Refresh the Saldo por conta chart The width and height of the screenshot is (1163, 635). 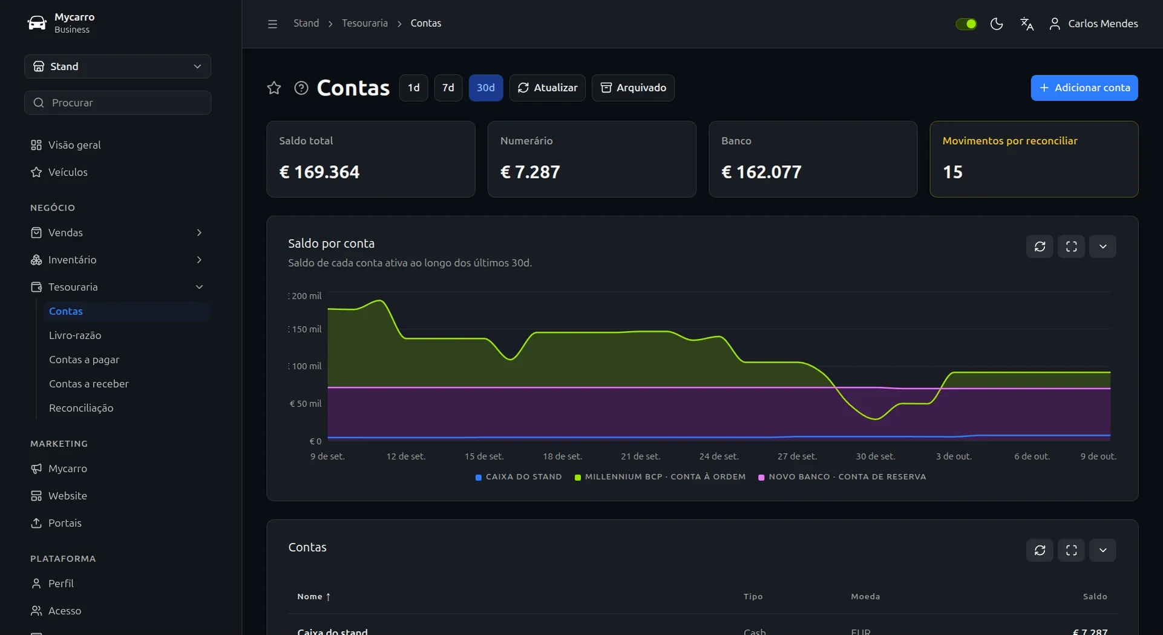(1040, 246)
